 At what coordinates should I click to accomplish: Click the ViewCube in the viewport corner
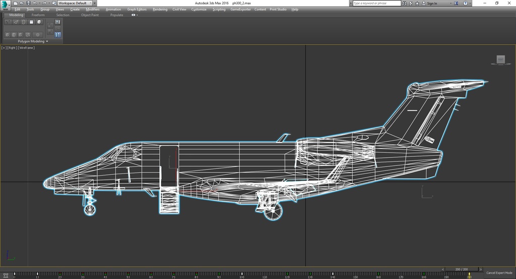click(x=500, y=60)
